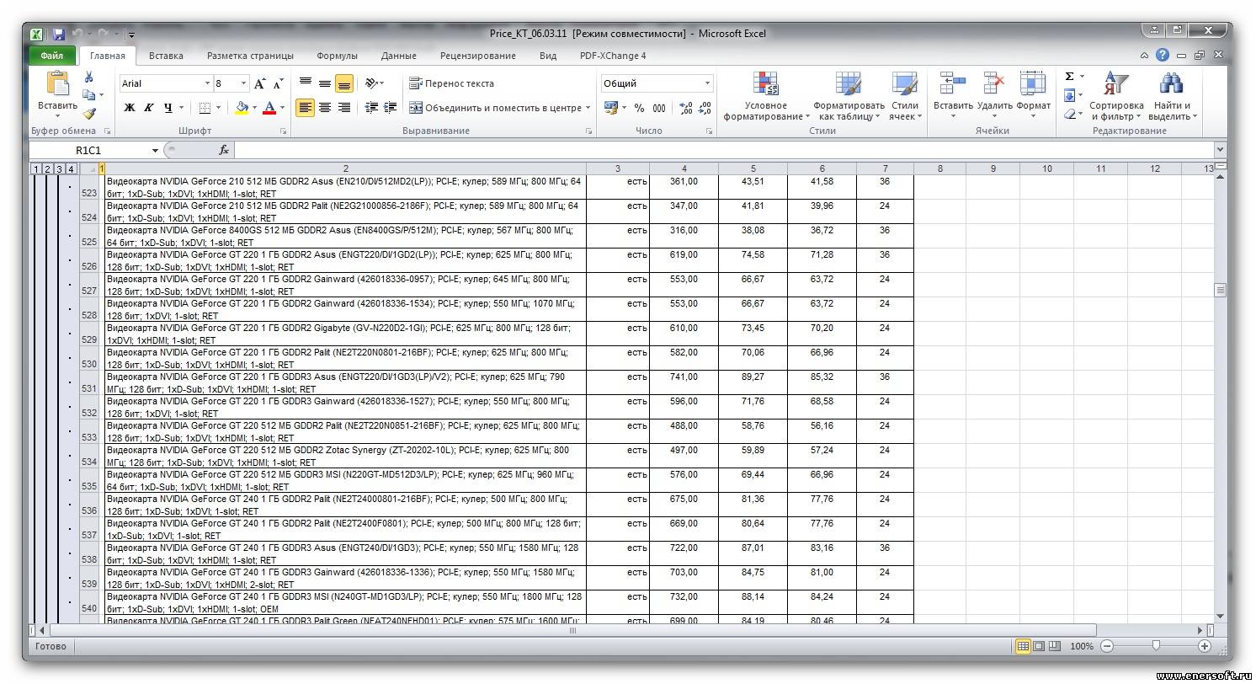Image resolution: width=1256 pixels, height=684 pixels.
Task: Click the Cut scissors icon
Action: click(x=89, y=77)
